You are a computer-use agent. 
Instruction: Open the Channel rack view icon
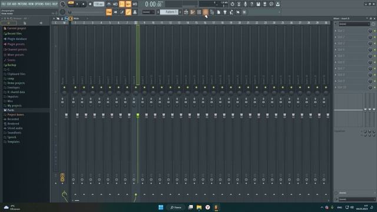(199, 12)
